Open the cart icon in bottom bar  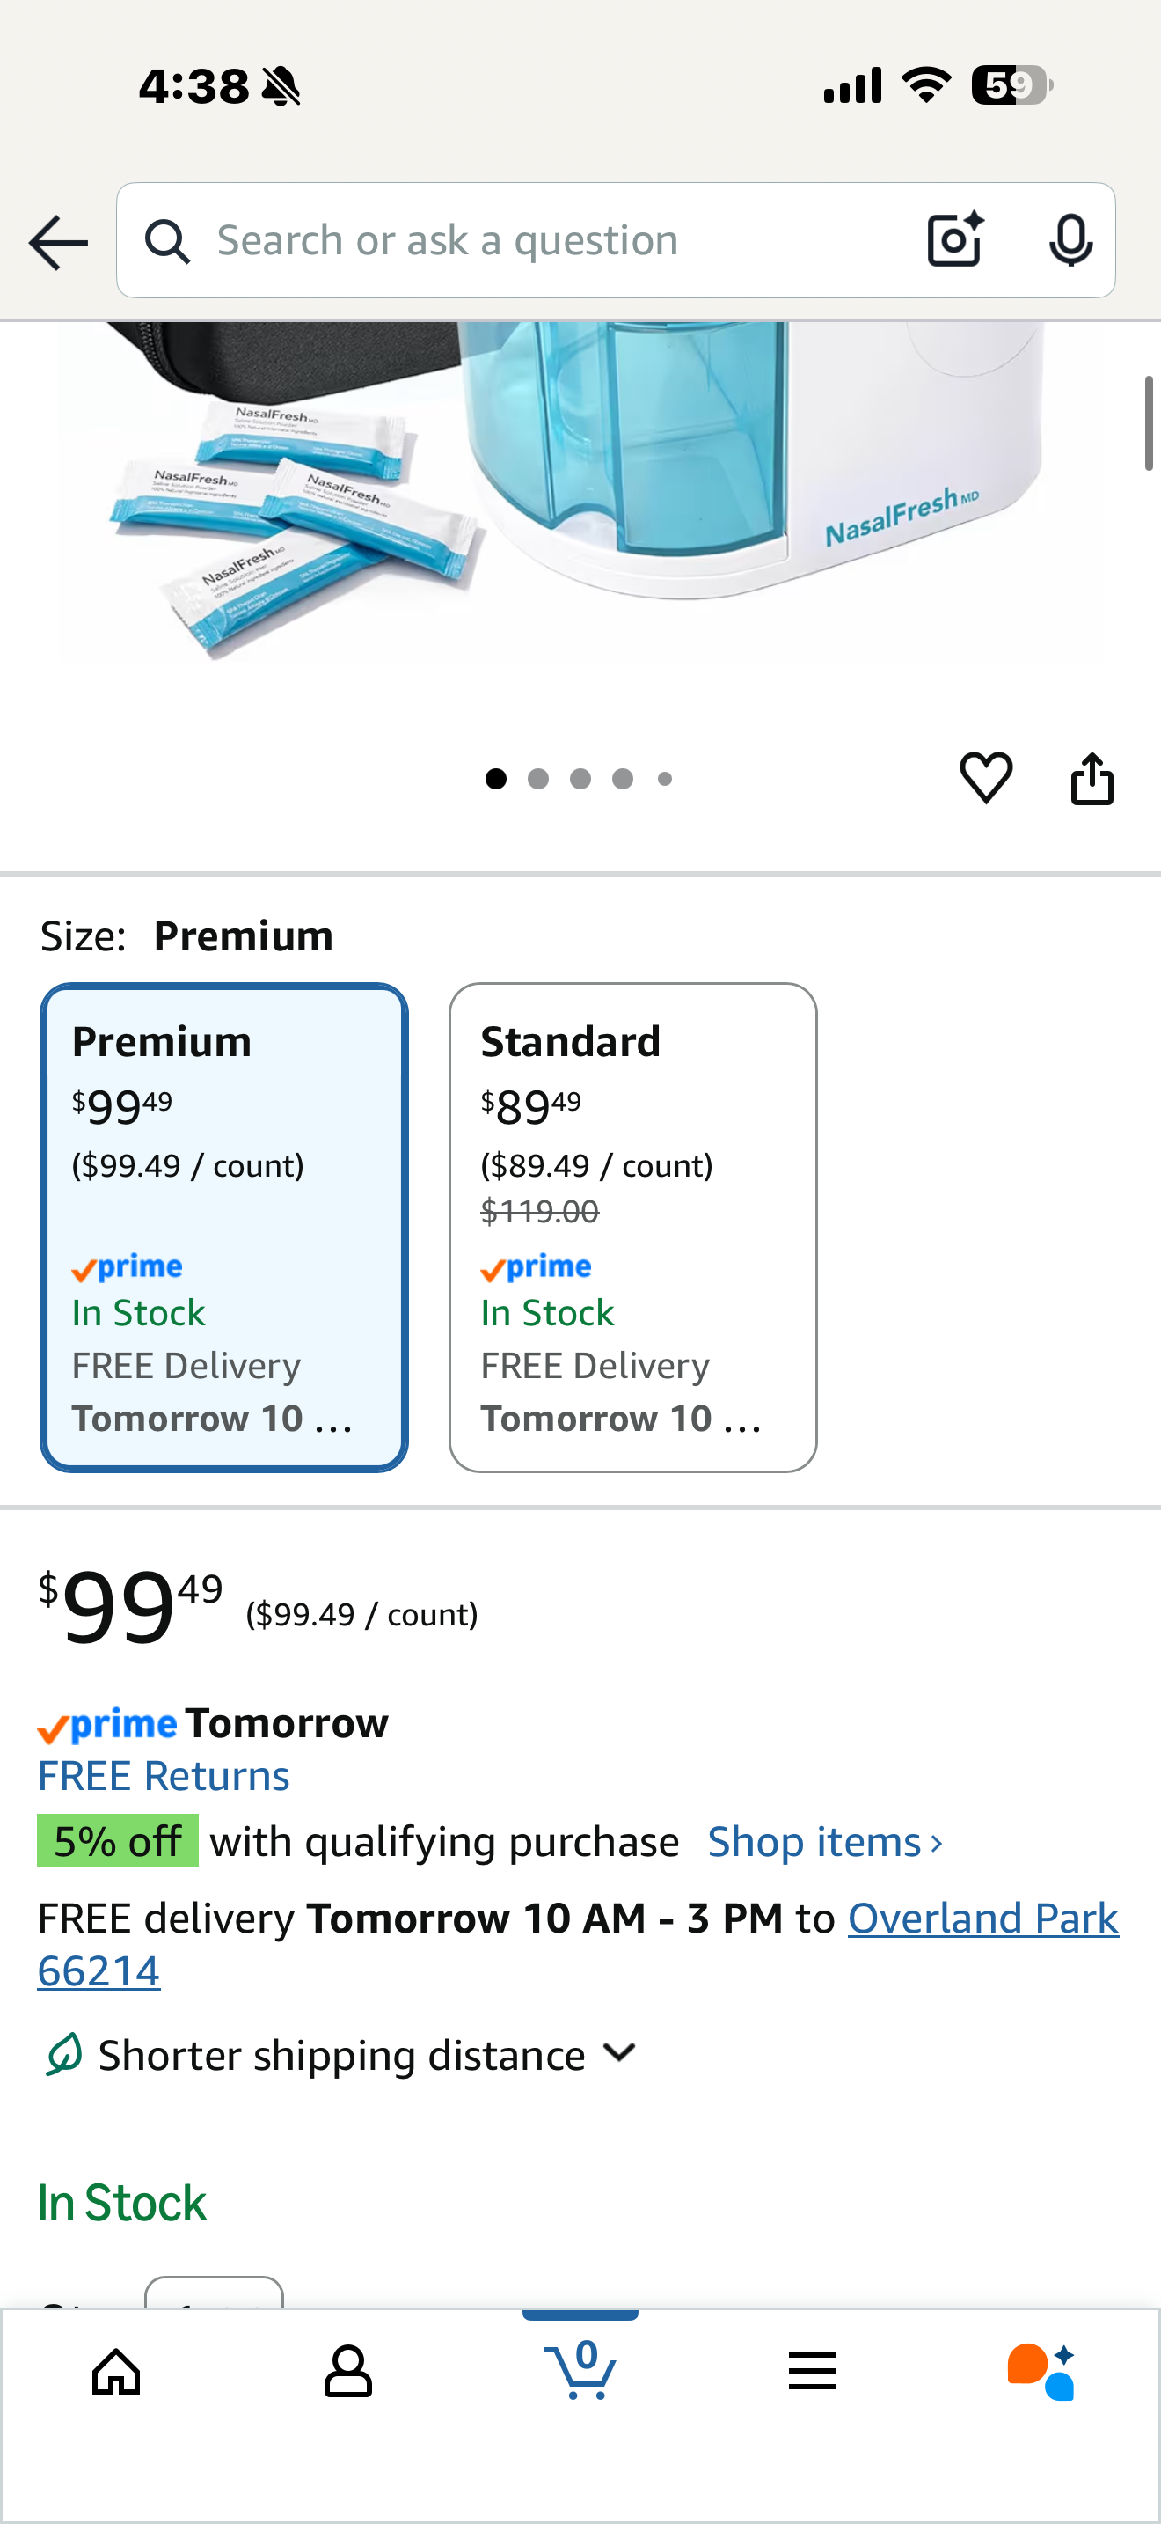580,2371
